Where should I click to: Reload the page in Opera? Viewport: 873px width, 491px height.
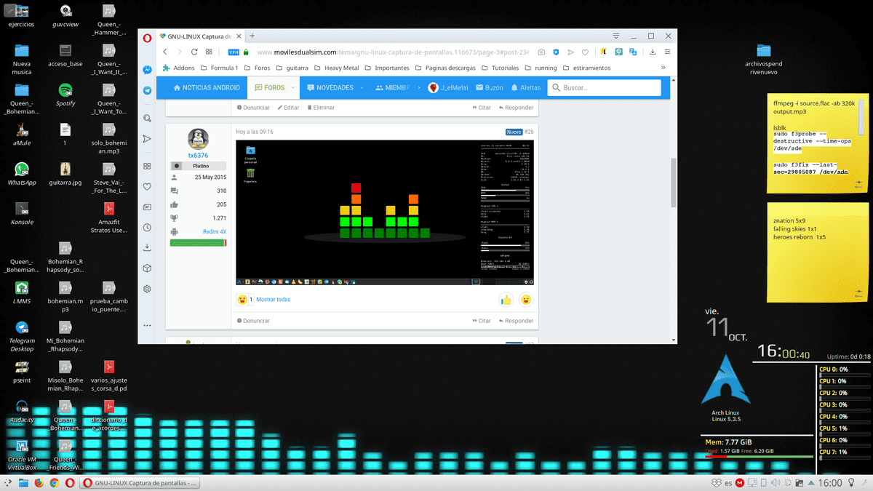point(194,52)
